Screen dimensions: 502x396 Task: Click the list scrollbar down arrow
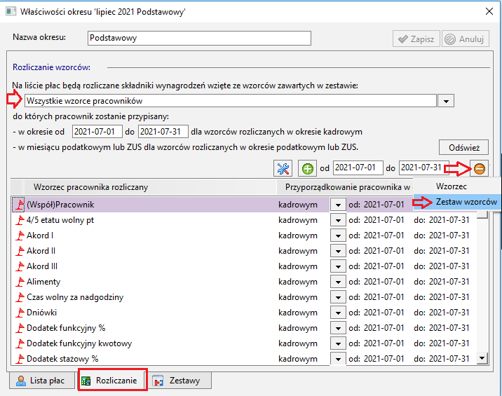[482, 358]
